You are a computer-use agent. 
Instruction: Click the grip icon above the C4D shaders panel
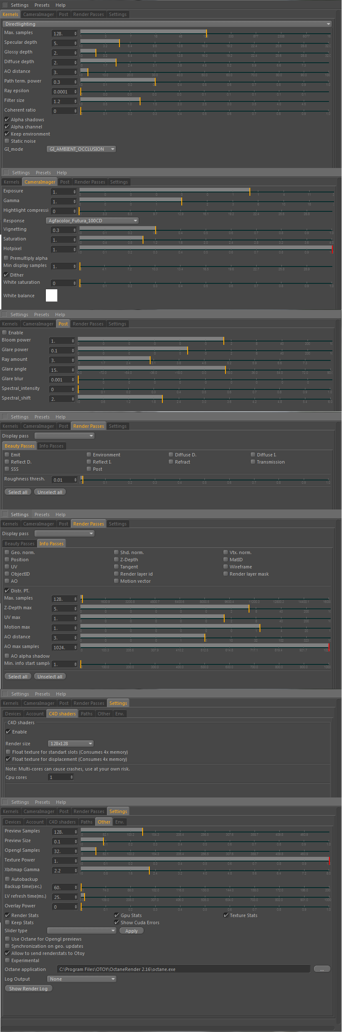5,694
